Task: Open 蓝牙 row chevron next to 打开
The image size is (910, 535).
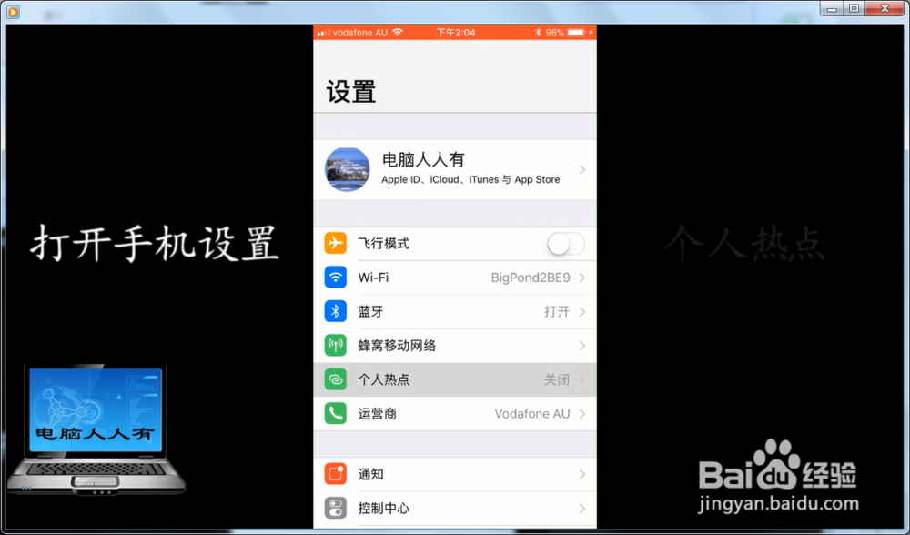Action: (x=582, y=311)
